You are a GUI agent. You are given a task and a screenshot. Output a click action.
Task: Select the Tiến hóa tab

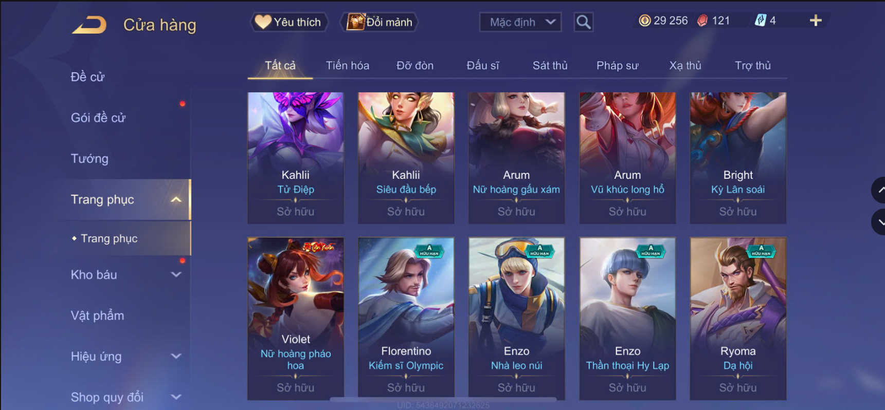[x=347, y=66]
